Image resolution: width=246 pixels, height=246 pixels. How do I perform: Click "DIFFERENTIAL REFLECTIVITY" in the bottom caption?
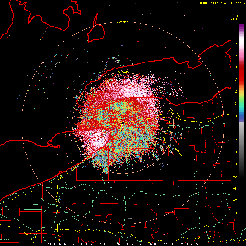(78, 244)
